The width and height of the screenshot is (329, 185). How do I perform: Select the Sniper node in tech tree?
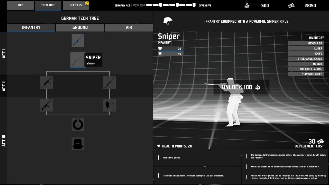[78, 60]
